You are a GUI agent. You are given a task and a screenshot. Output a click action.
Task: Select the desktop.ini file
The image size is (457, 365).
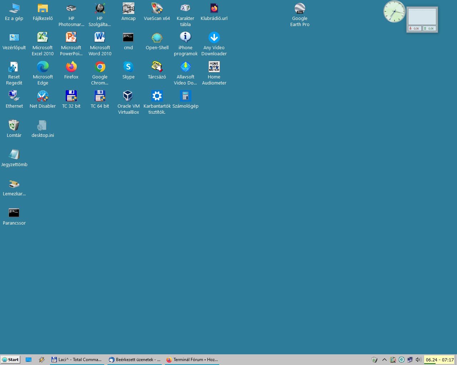click(43, 129)
